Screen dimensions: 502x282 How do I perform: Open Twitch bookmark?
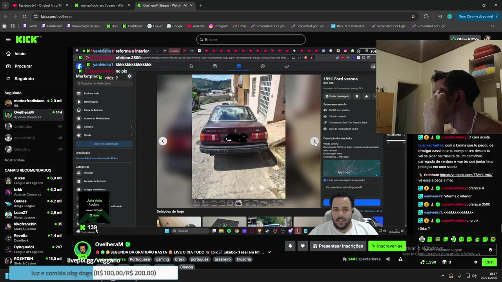click(30, 26)
